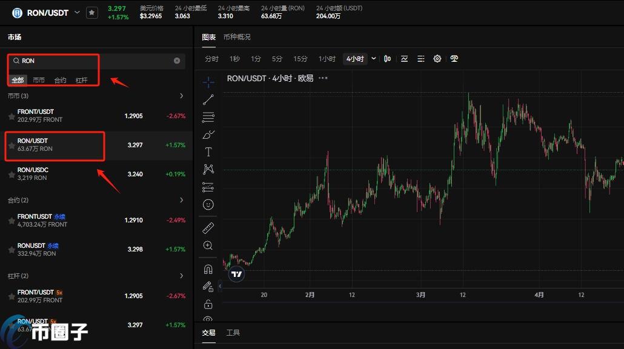Open the emoji sticker tool
Screen dimensions: 624x349
[208, 205]
